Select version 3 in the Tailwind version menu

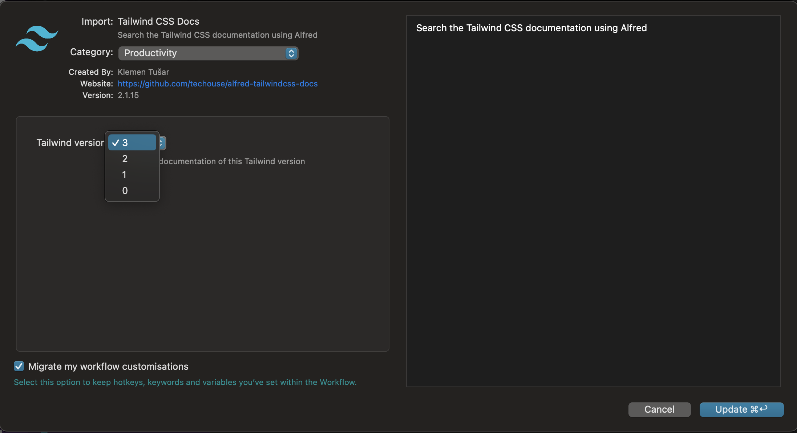pyautogui.click(x=132, y=142)
